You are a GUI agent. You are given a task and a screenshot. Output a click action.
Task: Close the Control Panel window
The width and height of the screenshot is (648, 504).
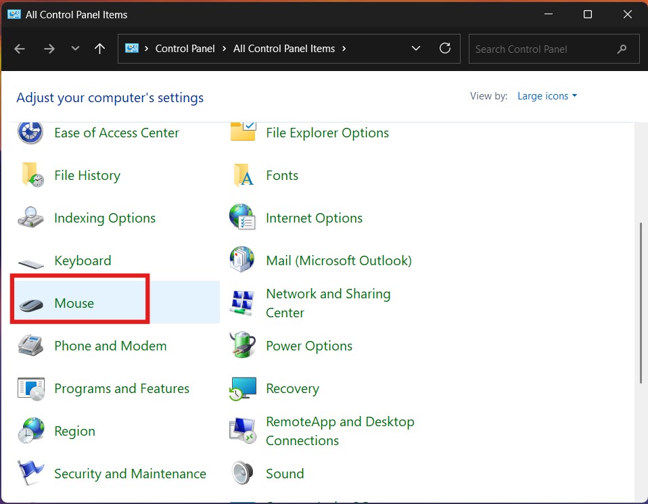click(627, 14)
